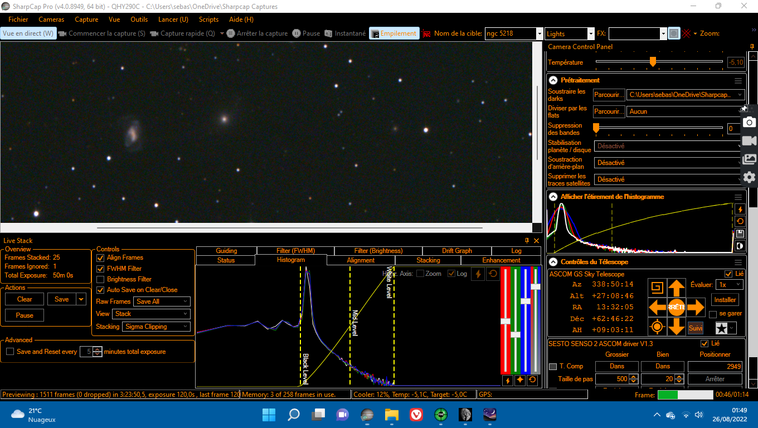Click the target crosshair icon in telescope controls
The image size is (758, 428).
click(657, 327)
